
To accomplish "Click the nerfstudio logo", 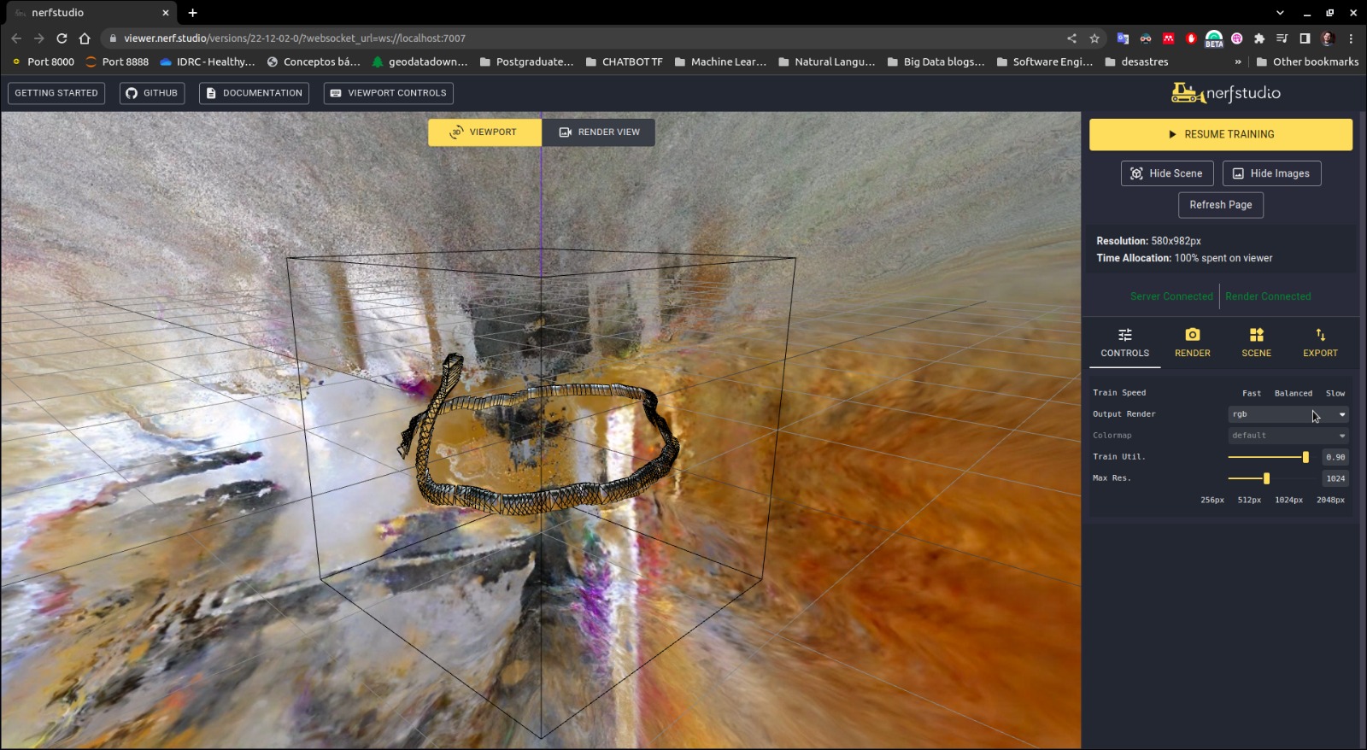I will 1225,93.
